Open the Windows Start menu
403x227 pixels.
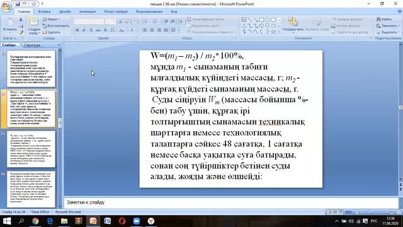[7, 221]
